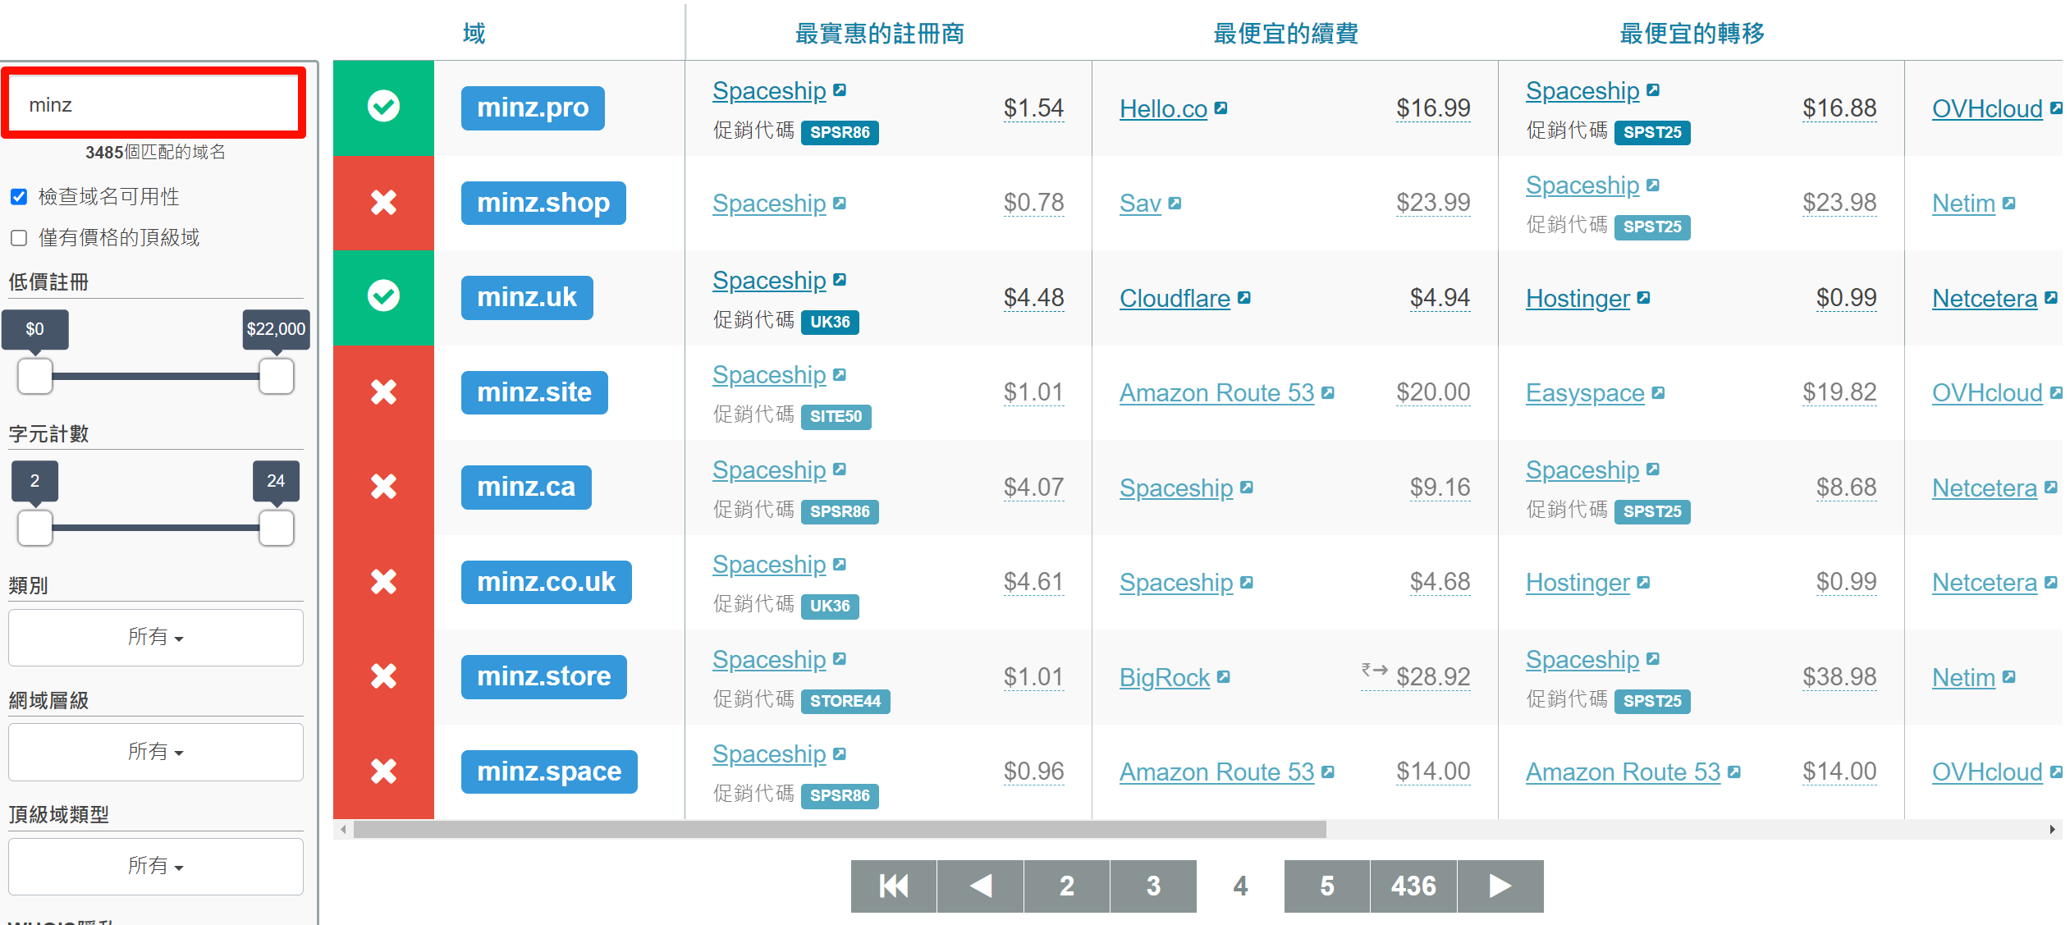Open the minz.uk domain button
This screenshot has width=2070, height=925.
pos(527,297)
